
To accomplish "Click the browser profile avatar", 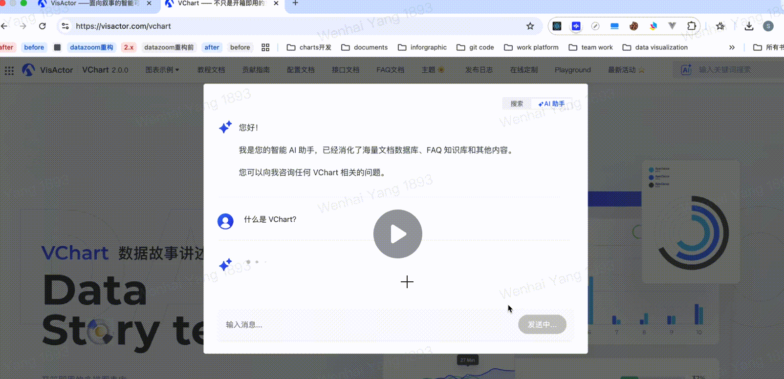I will pos(768,26).
